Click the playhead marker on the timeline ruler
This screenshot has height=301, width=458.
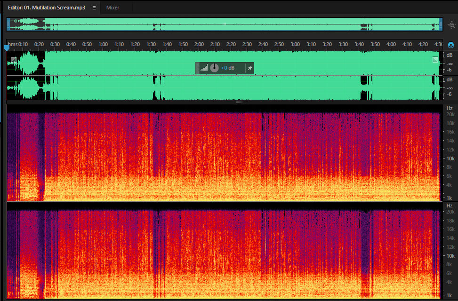(x=7, y=48)
